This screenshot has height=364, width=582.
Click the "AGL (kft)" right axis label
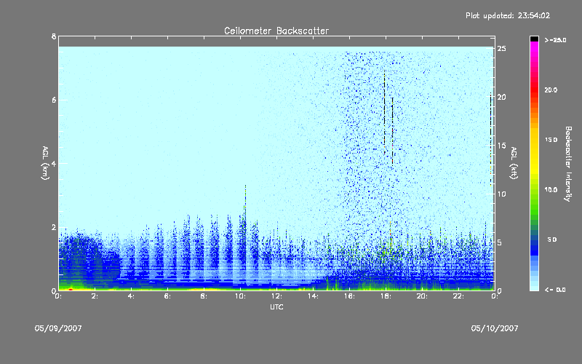(x=514, y=163)
